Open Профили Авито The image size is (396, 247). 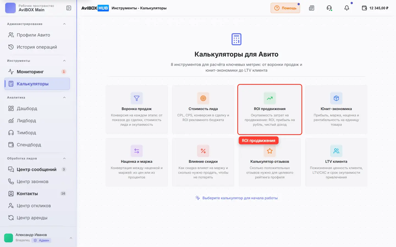point(37,35)
